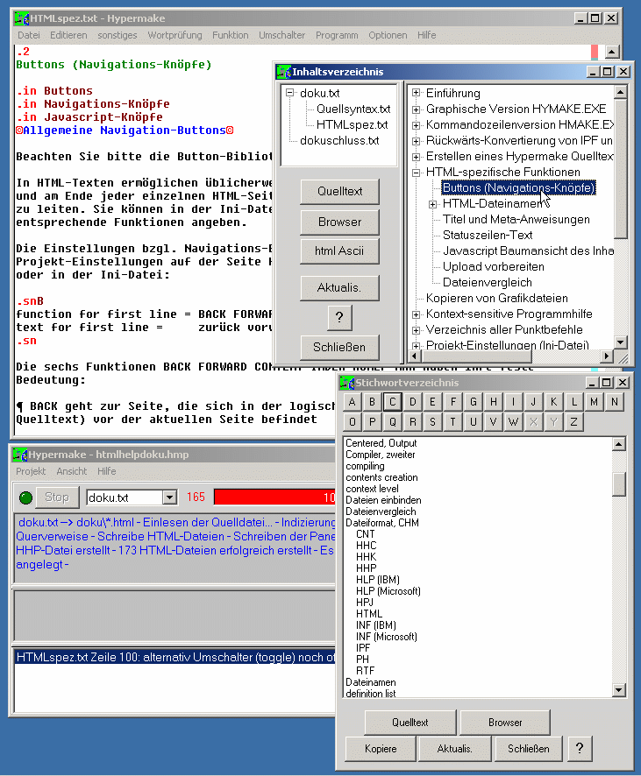Screen dimensions: 641x776
Task: Click letter D index button
Action: (x=413, y=402)
